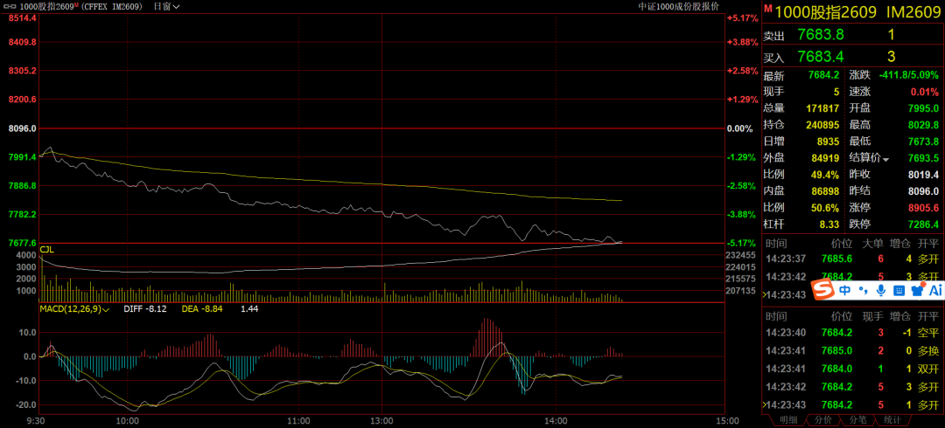
Task: Click the 跌停 value 7286.4
Action: point(923,224)
